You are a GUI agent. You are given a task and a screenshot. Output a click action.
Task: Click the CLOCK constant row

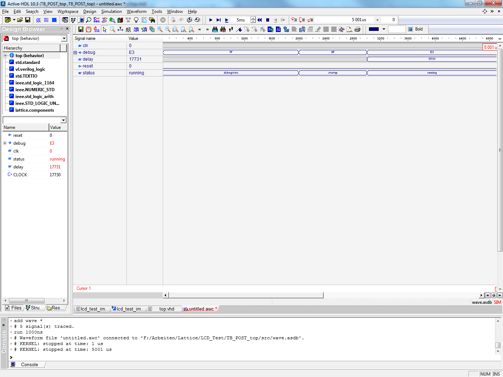coord(34,175)
